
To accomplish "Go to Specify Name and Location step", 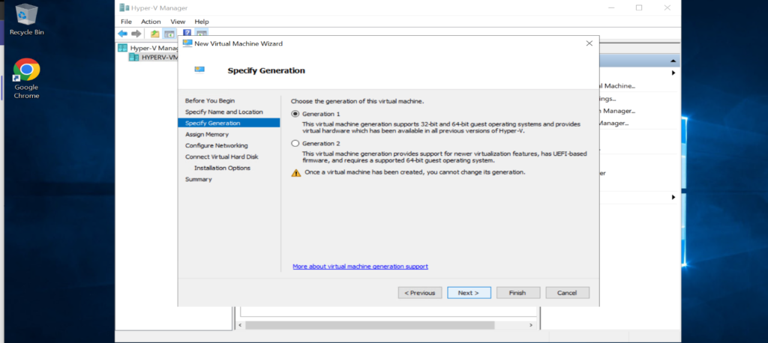I will [x=223, y=112].
